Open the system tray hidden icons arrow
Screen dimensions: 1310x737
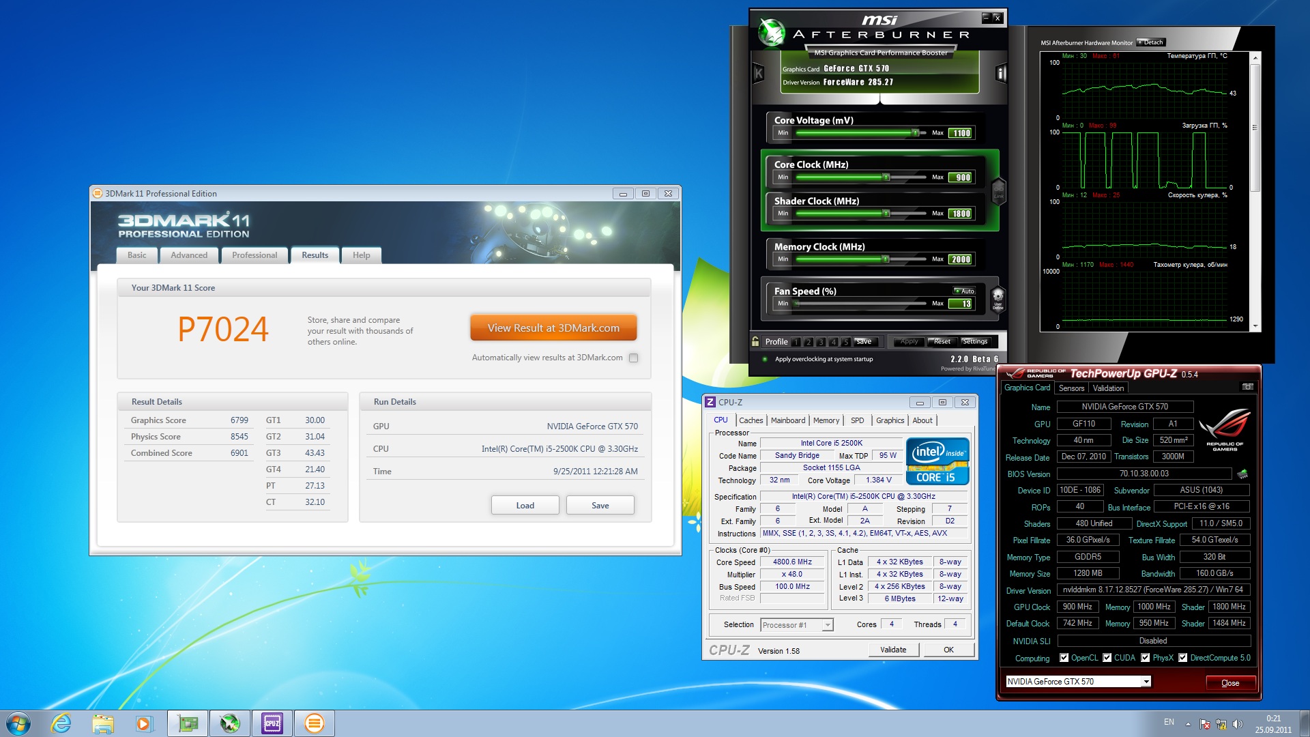[x=1188, y=723]
